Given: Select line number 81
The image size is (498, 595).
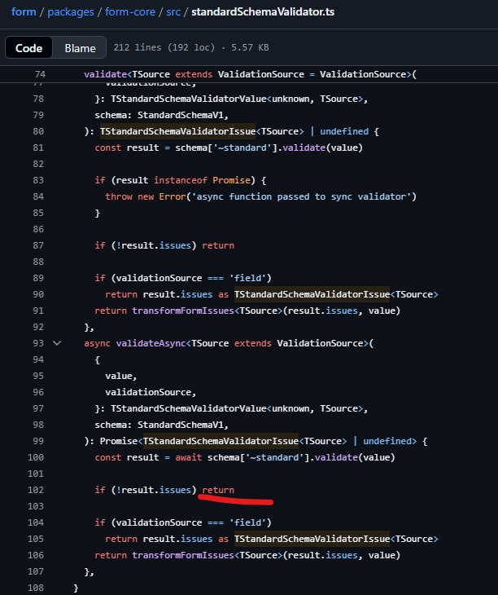Looking at the screenshot, I should click(x=38, y=148).
